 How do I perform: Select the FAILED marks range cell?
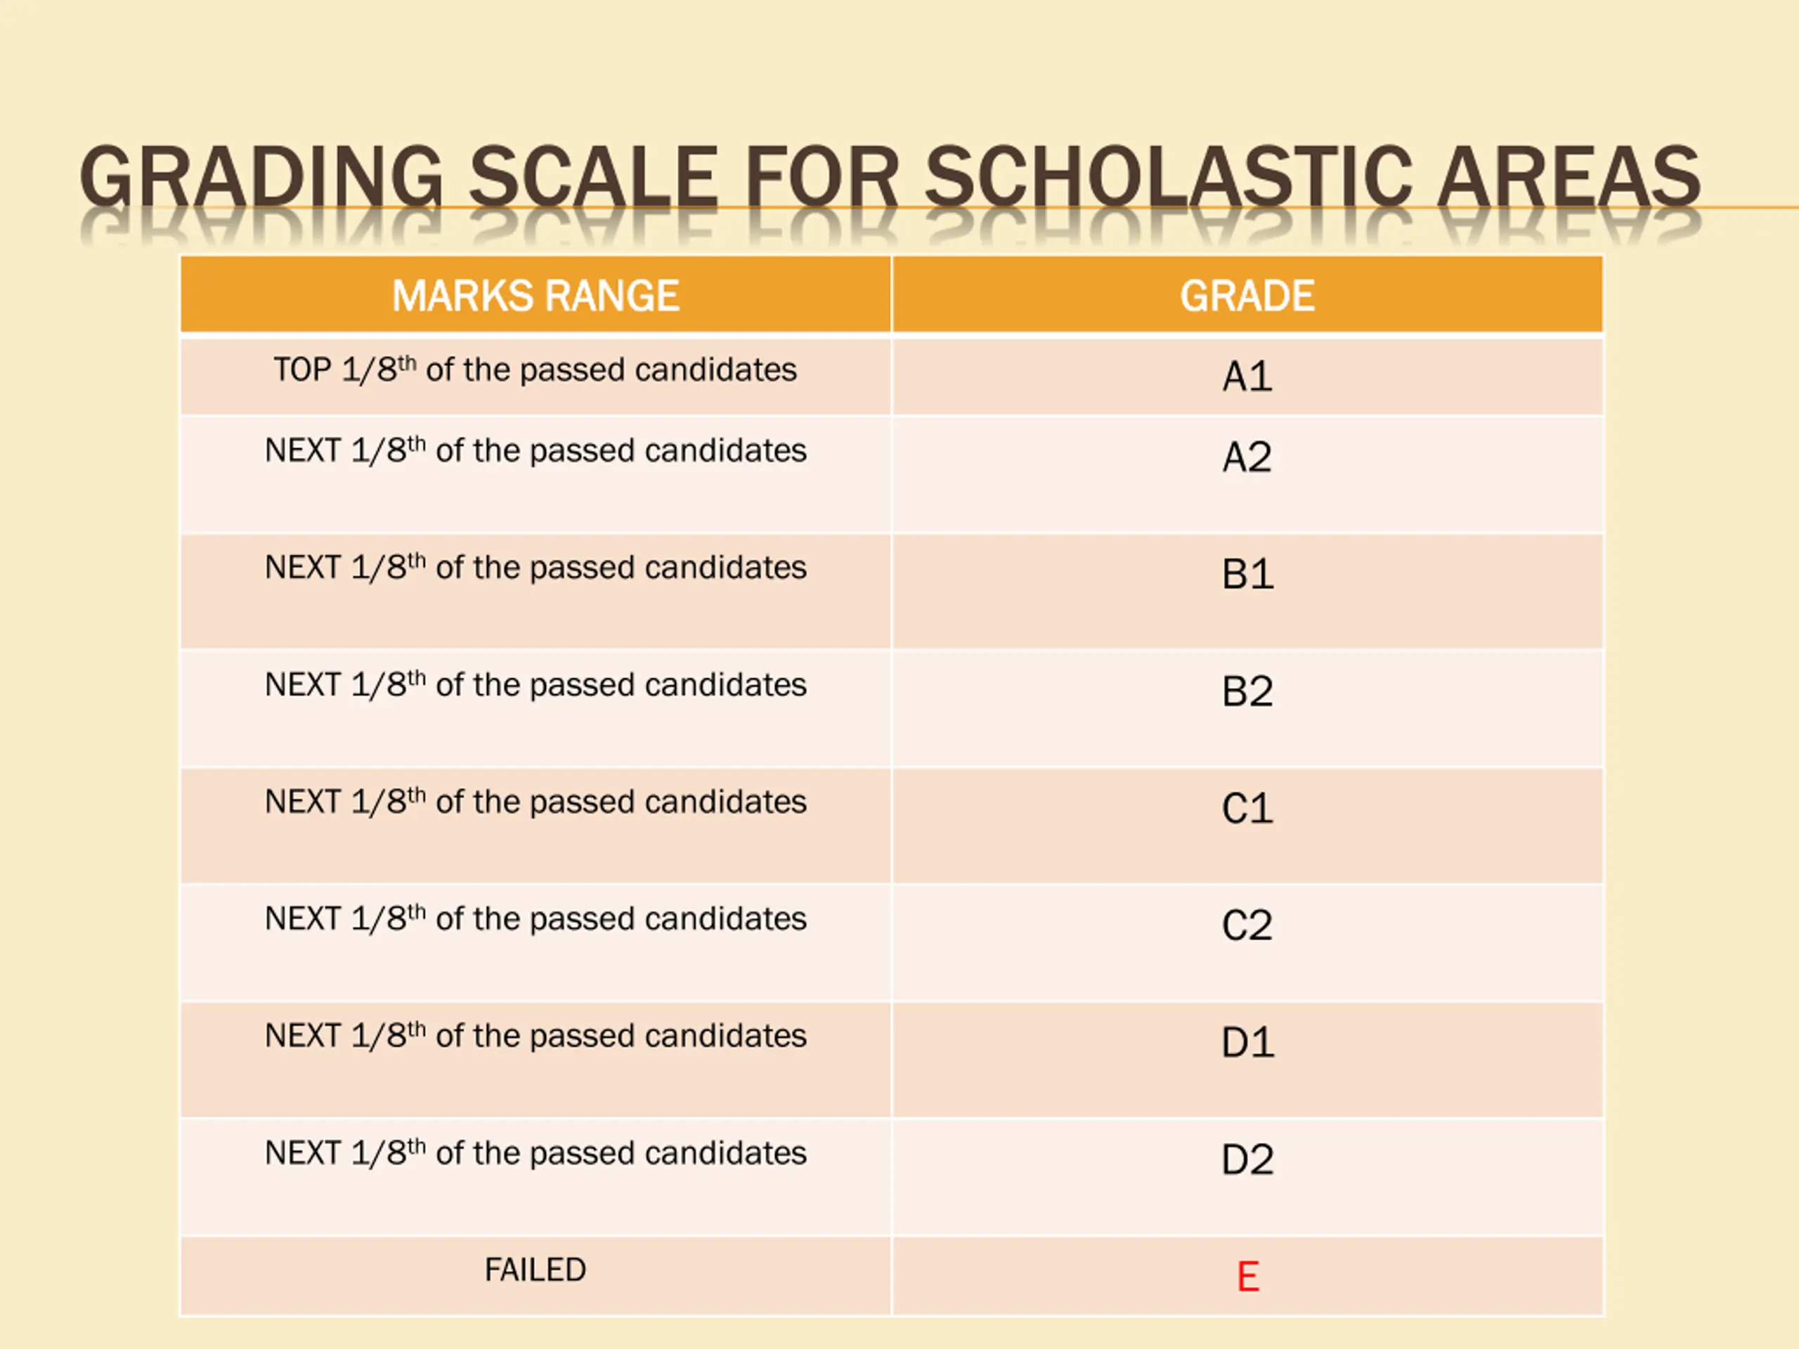pyautogui.click(x=536, y=1277)
